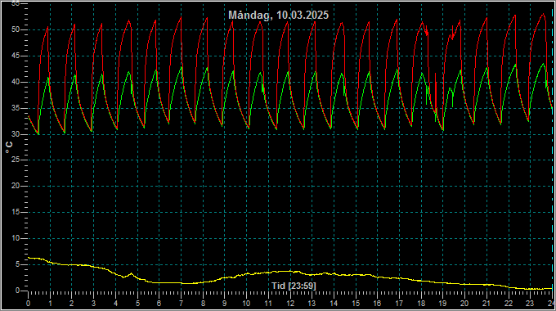Select hour 6 on the time axis

(x=159, y=304)
